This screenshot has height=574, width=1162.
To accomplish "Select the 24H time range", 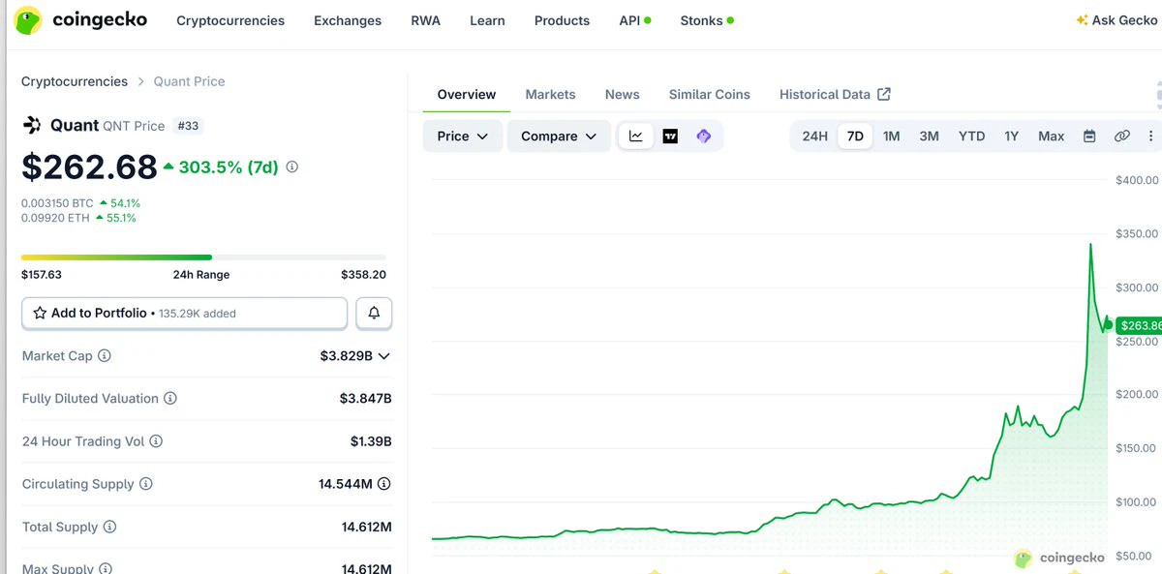I will [x=815, y=136].
